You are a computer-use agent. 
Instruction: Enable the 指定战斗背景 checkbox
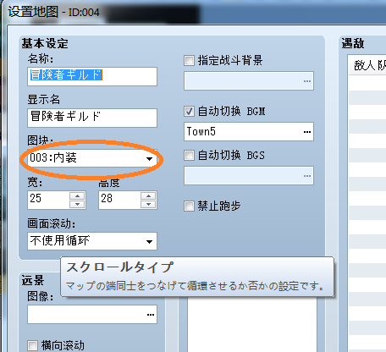pos(189,60)
